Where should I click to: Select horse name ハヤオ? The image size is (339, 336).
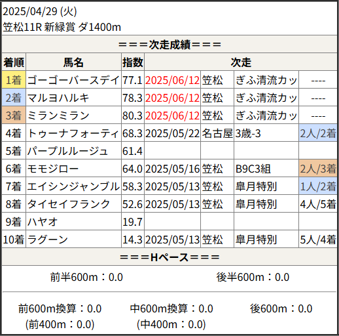click(43, 221)
